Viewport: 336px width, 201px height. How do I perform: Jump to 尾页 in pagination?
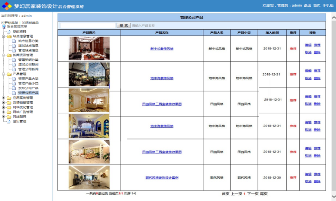tap(264, 194)
